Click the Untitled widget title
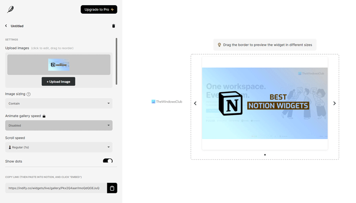The height and width of the screenshot is (203, 356). coord(17,26)
